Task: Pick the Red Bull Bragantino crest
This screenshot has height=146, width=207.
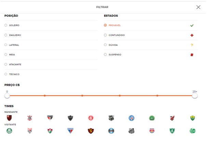Action: [x=152, y=131]
